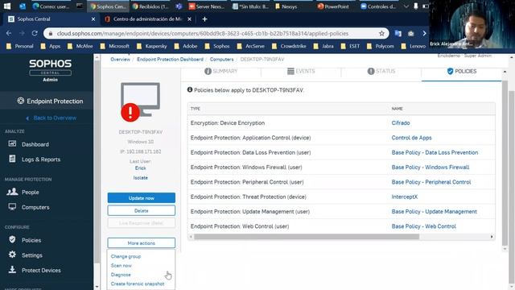Open Base Policy - Update Management
The image size is (515, 290).
434,212
